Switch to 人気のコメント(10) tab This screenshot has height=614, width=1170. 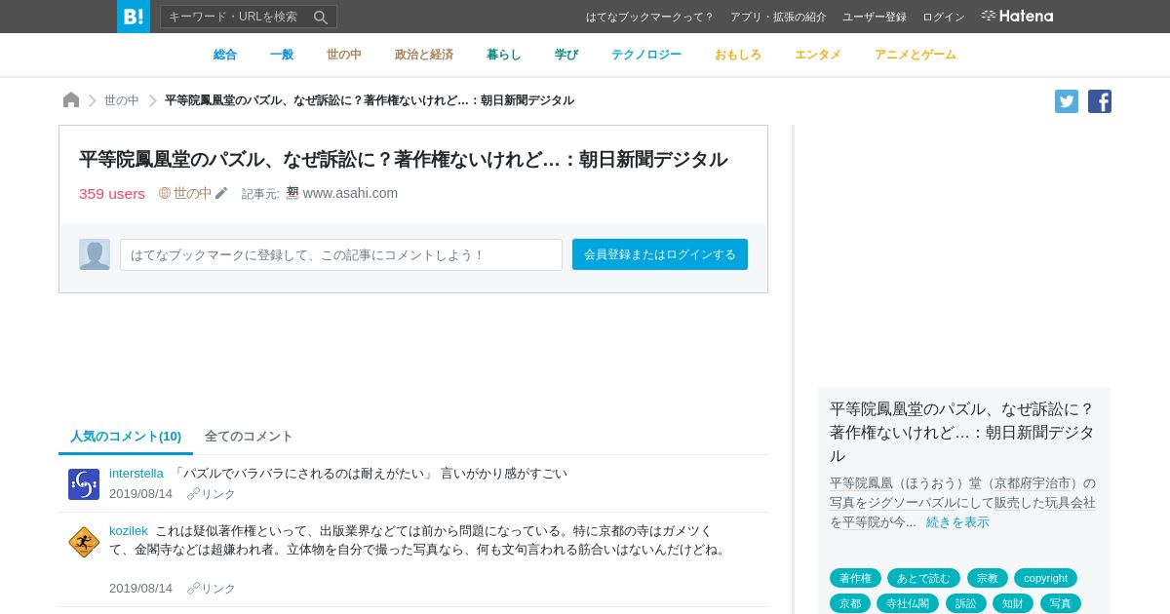pyautogui.click(x=126, y=437)
